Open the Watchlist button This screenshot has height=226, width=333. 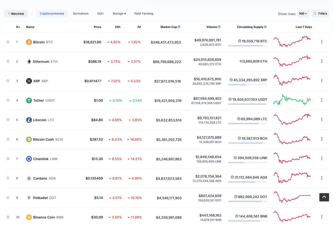16,14
